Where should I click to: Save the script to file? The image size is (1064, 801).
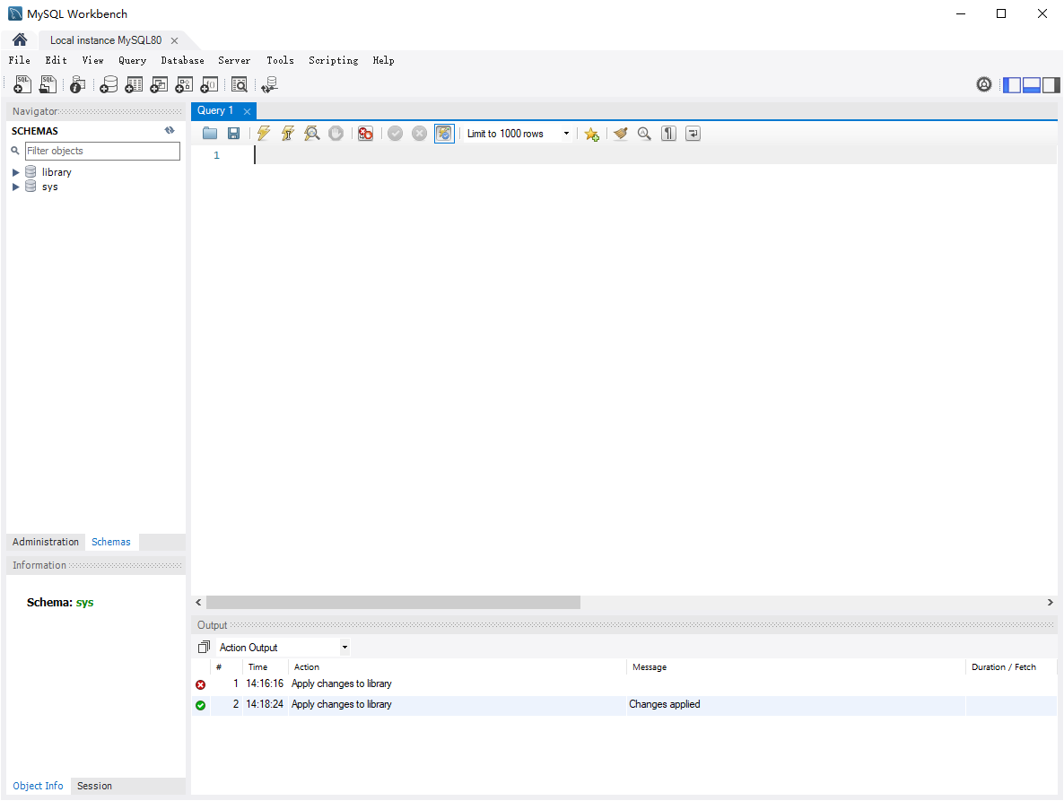click(x=233, y=133)
